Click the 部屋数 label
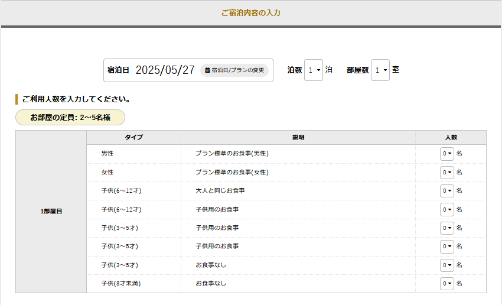Image resolution: width=502 pixels, height=305 pixels. (358, 70)
